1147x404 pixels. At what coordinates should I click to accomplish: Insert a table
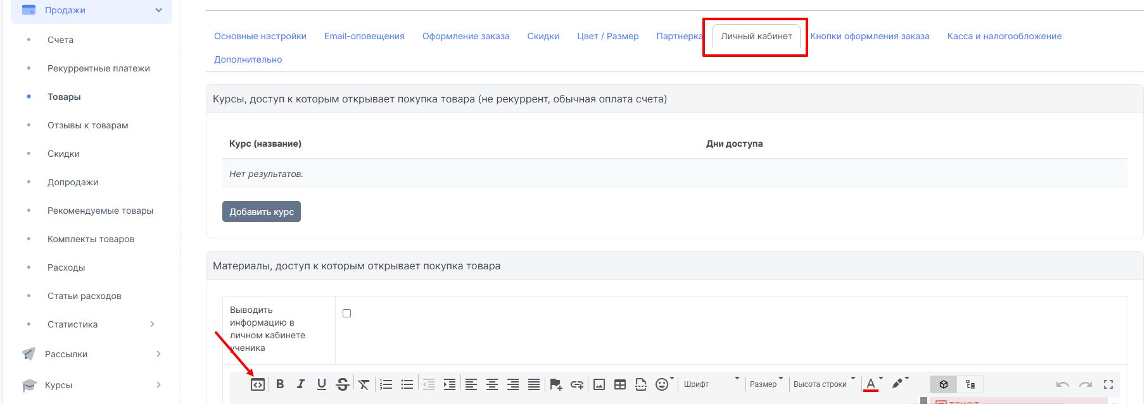point(620,384)
